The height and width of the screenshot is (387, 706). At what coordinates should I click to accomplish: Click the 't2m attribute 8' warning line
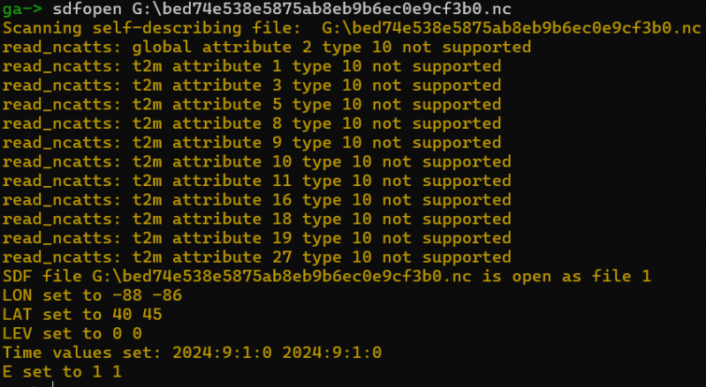[252, 124]
